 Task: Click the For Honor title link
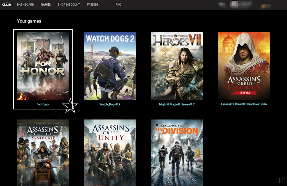click(x=43, y=104)
